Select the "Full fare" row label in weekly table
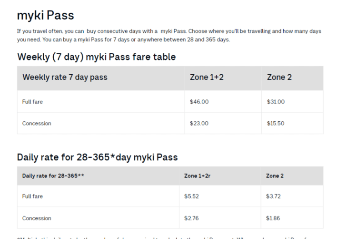The width and height of the screenshot is (356, 246). tap(32, 102)
